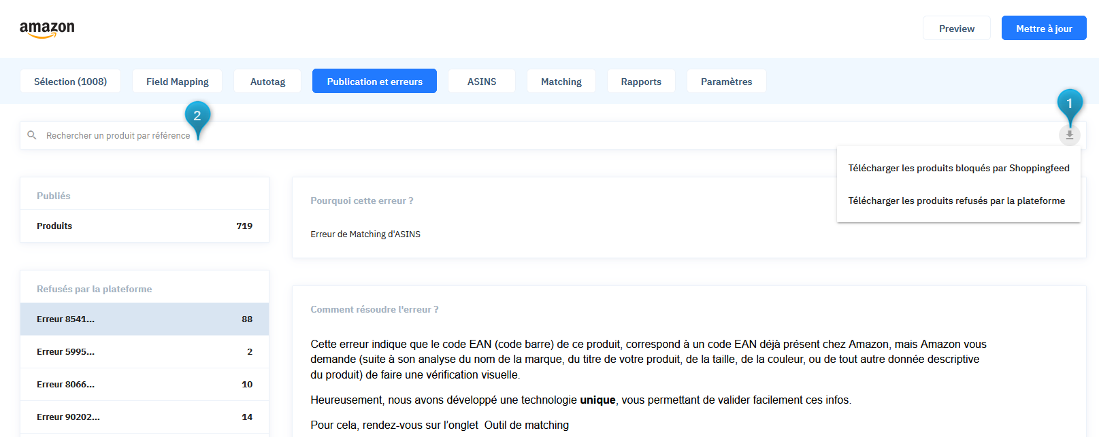Click the Outil de matching text
This screenshot has width=1099, height=437.
pyautogui.click(x=527, y=425)
